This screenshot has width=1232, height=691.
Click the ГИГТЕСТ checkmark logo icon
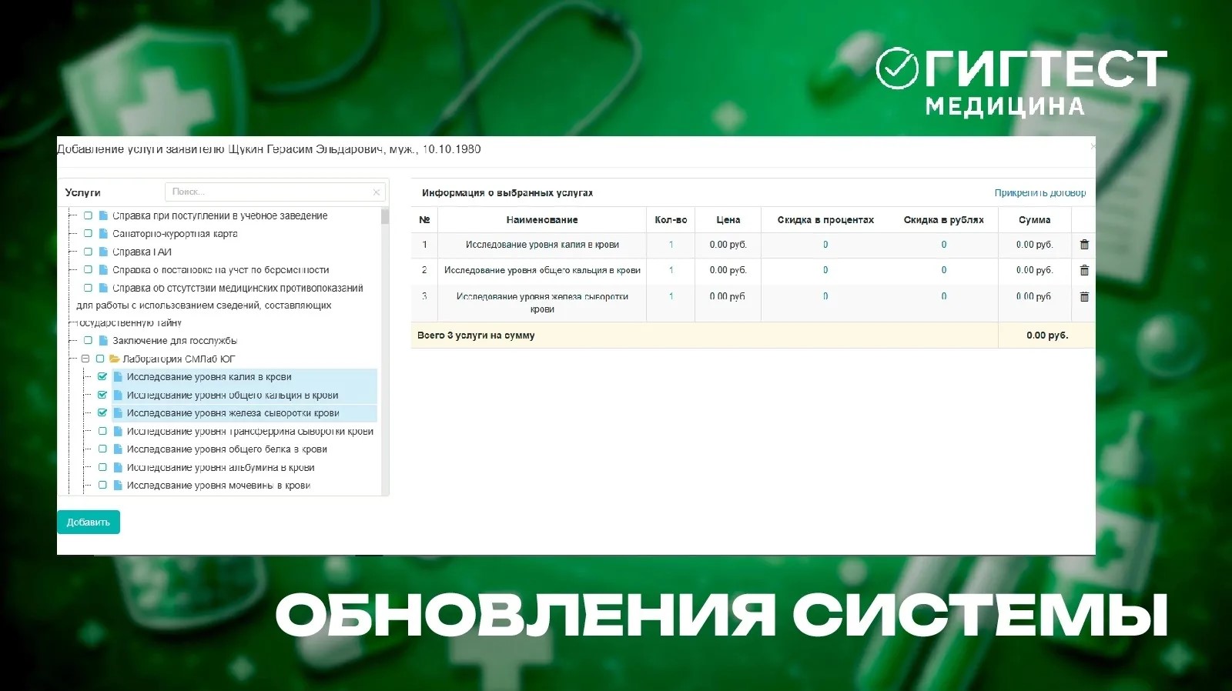(x=897, y=68)
